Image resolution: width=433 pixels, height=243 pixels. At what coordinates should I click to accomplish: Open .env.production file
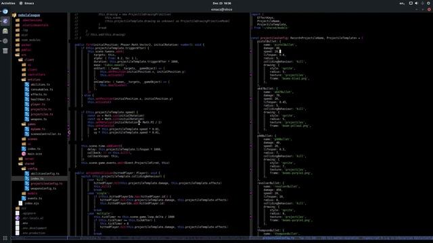tap(33, 233)
